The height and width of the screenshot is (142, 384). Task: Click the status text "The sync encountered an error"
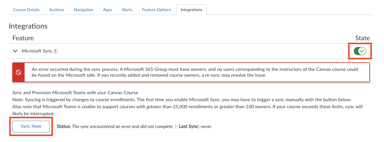(x=122, y=127)
